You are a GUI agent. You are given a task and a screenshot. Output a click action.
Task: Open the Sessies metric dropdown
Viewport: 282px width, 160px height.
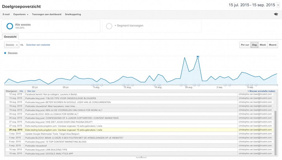[12, 45]
